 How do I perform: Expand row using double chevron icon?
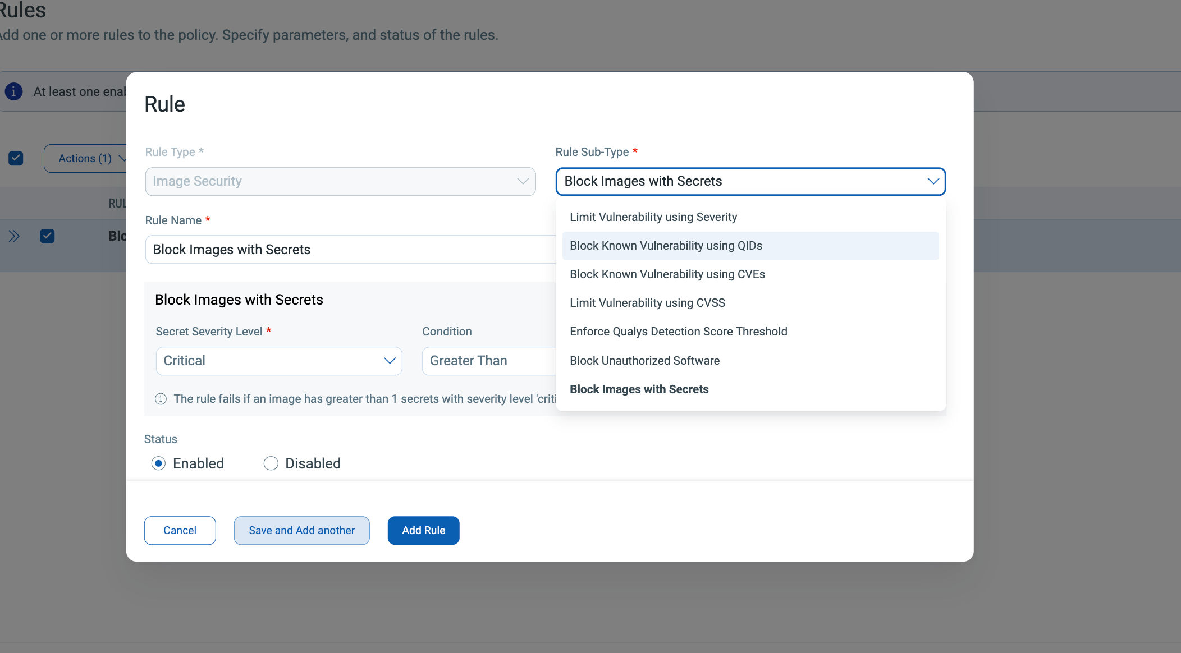point(14,236)
